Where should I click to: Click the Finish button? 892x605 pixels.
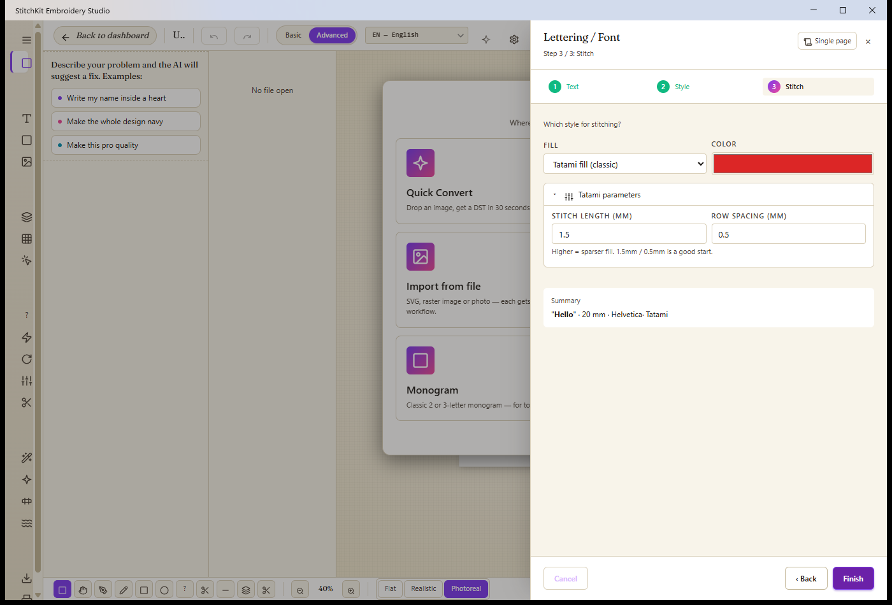(853, 578)
